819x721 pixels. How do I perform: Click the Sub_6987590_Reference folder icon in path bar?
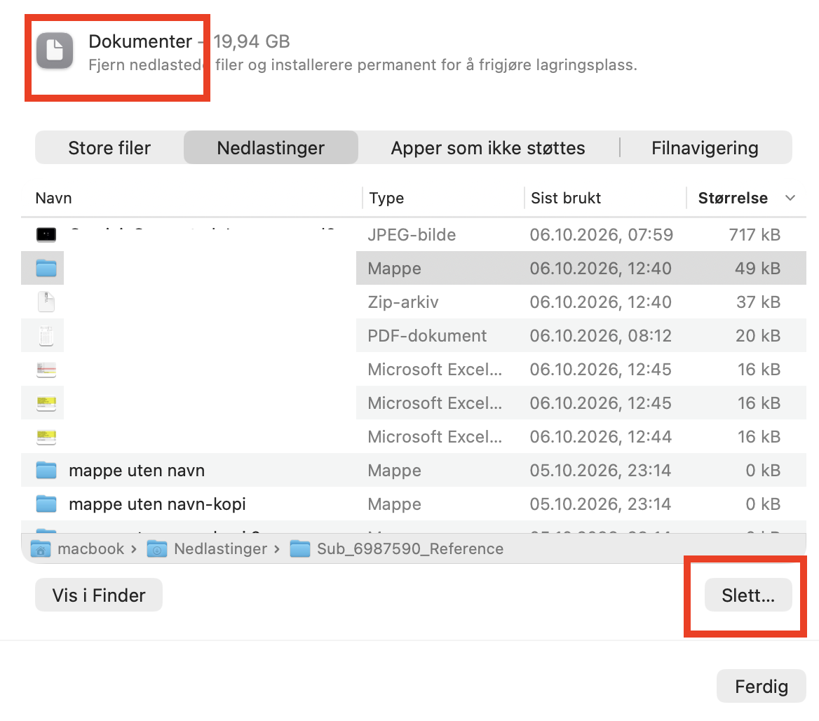click(300, 549)
